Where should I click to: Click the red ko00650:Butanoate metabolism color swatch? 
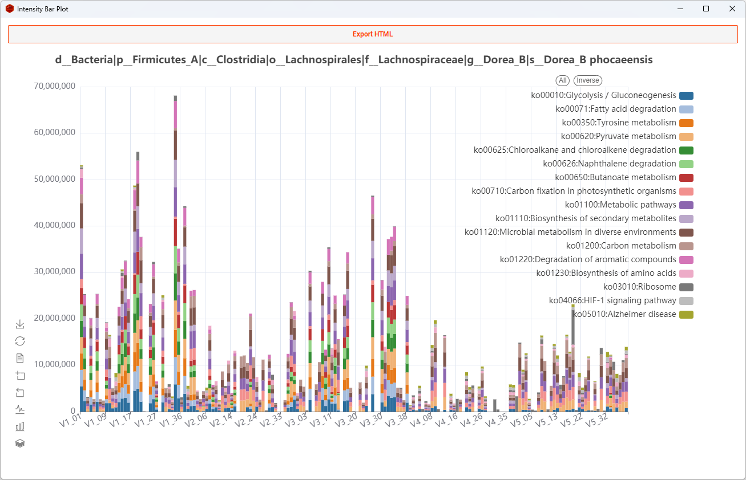(686, 178)
